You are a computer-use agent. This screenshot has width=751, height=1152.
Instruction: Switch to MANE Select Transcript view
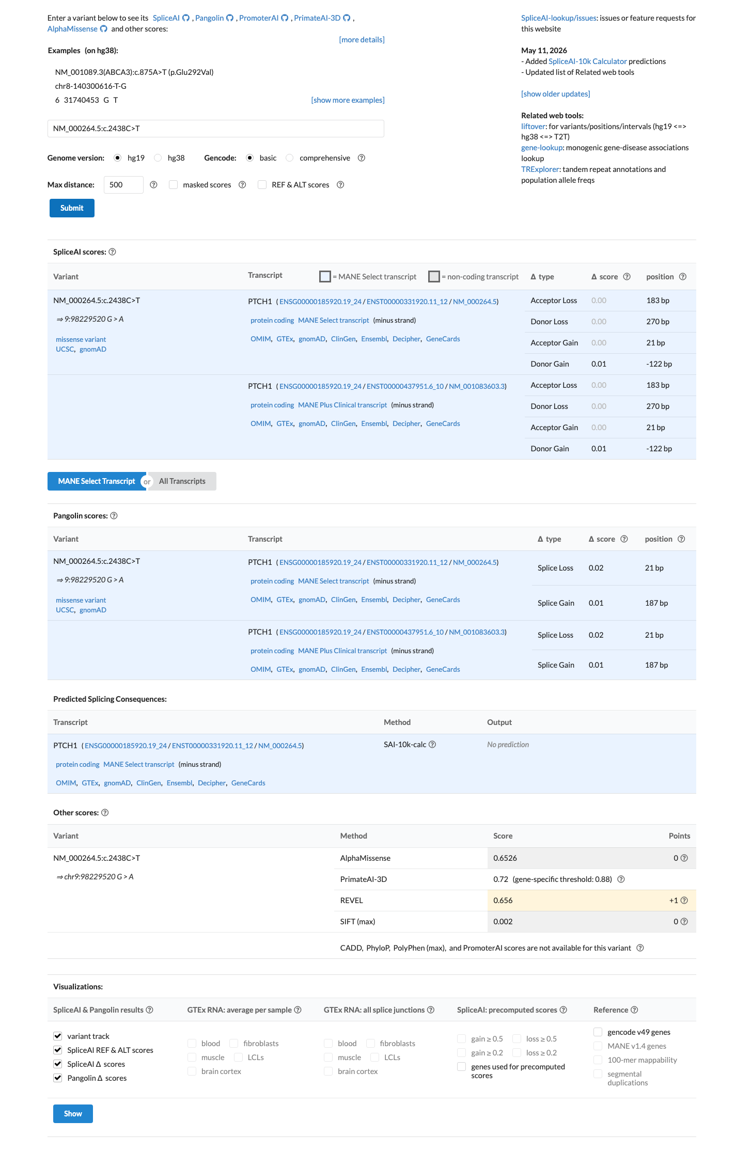pyautogui.click(x=97, y=481)
